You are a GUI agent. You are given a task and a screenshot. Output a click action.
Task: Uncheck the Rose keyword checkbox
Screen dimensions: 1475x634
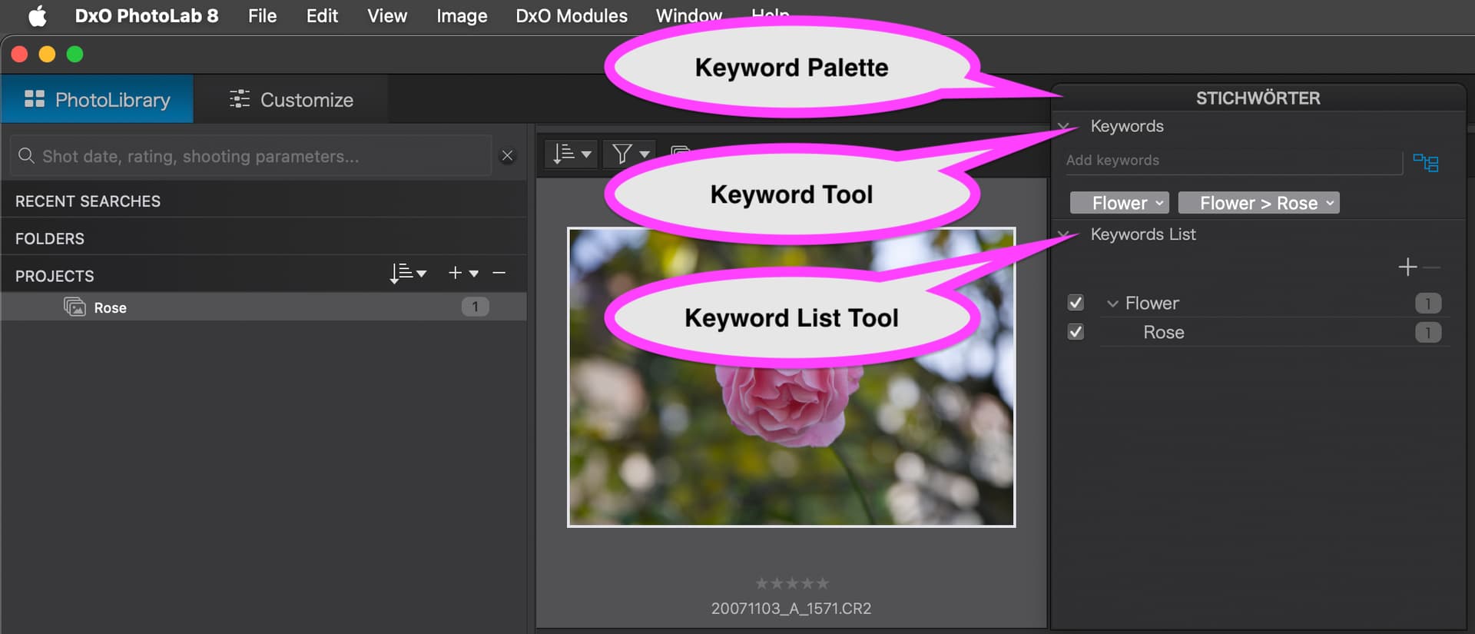[1076, 332]
